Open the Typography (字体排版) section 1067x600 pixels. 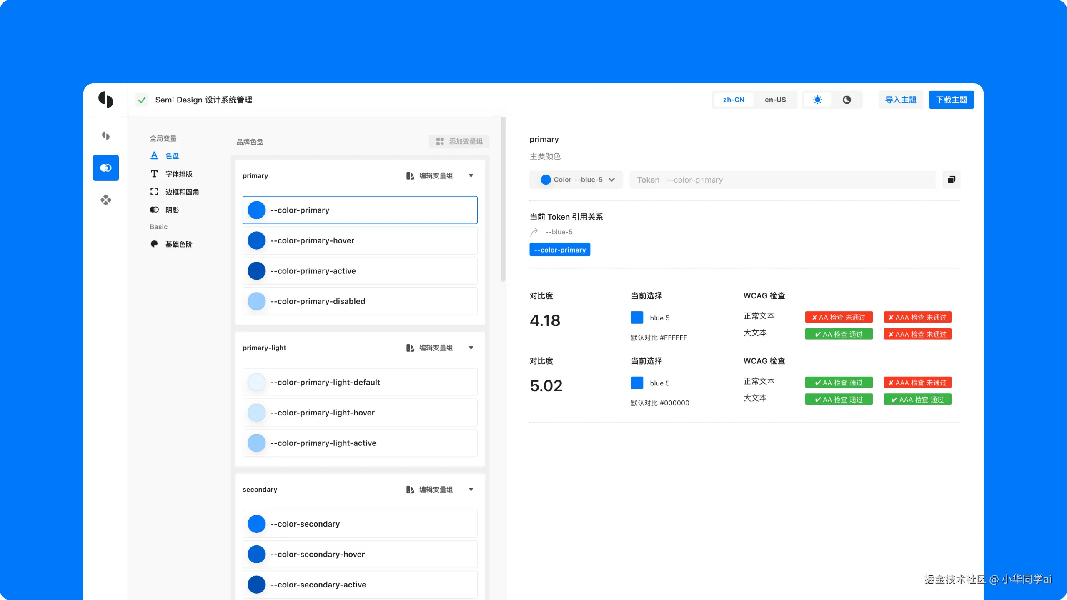point(178,174)
